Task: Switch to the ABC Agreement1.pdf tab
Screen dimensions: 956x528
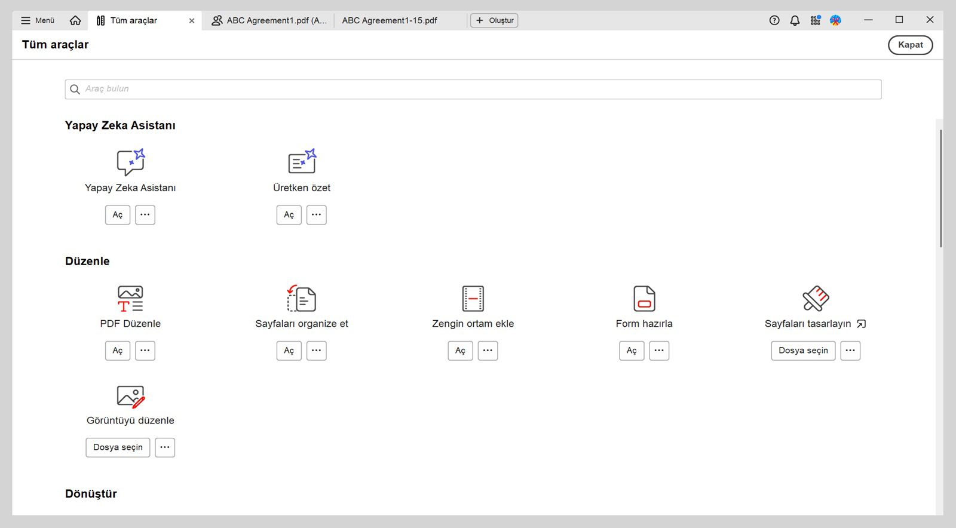Action: tap(269, 20)
